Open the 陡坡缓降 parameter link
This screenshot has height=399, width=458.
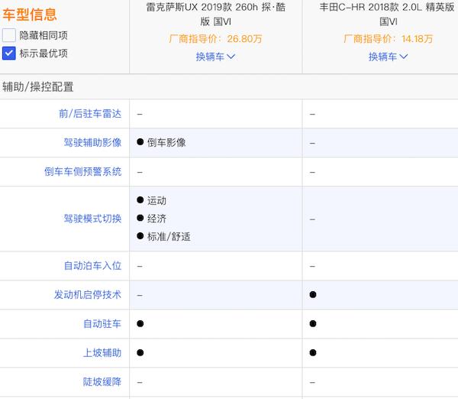pyautogui.click(x=102, y=381)
